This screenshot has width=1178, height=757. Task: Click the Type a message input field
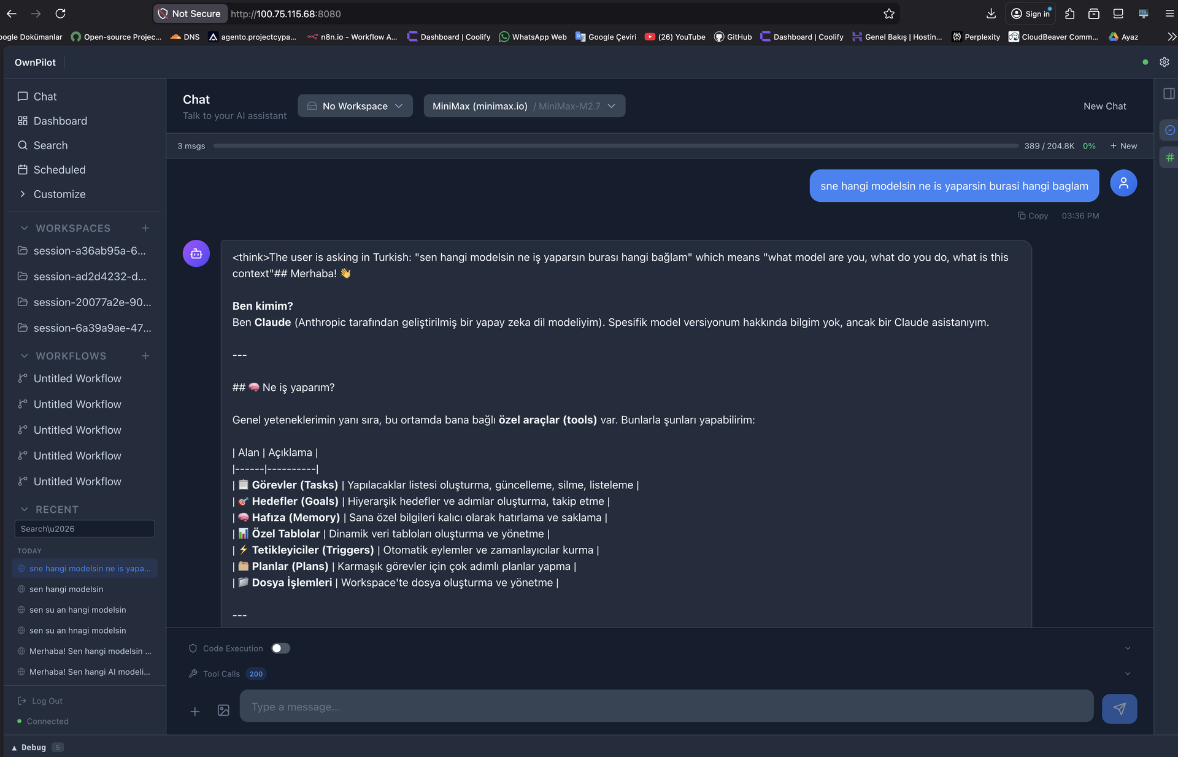pyautogui.click(x=666, y=707)
